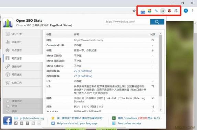Click the red S extension icon
The height and width of the screenshot is (130, 197).
(170, 11)
